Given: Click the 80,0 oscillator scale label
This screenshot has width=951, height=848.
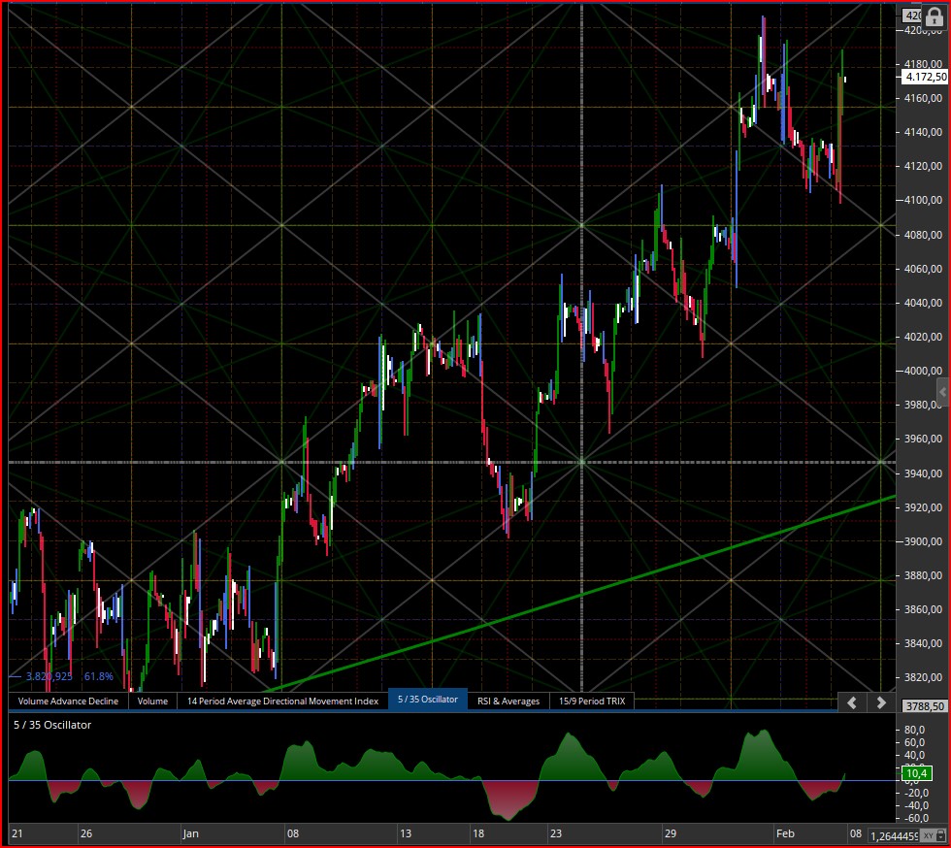Looking at the screenshot, I should (x=914, y=730).
